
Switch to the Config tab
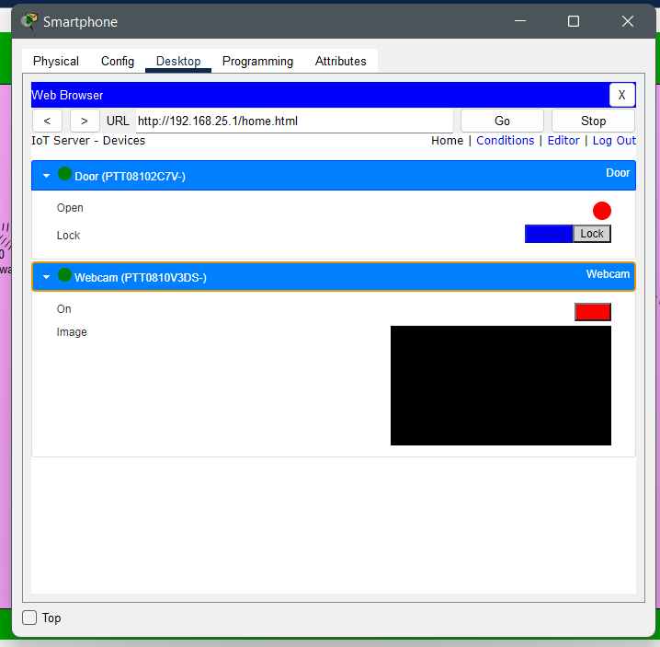click(x=118, y=61)
